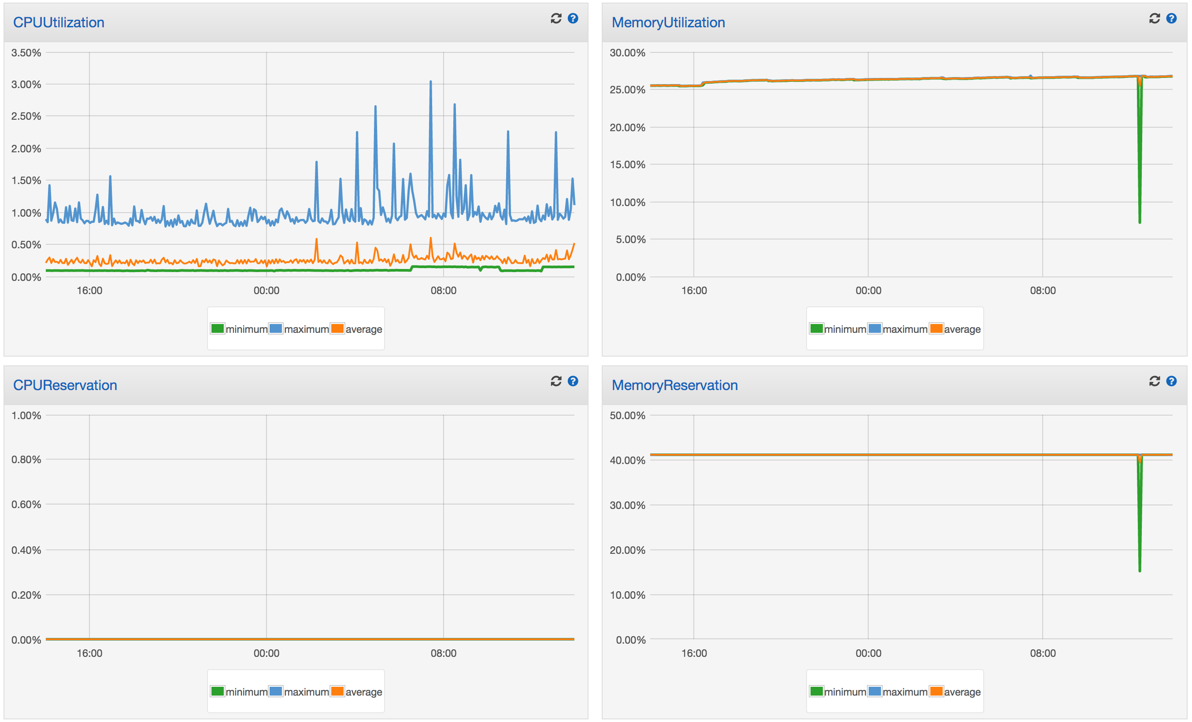Click green minimum swatch in the MemoryUtilization legend
The height and width of the screenshot is (722, 1192).
(x=817, y=329)
